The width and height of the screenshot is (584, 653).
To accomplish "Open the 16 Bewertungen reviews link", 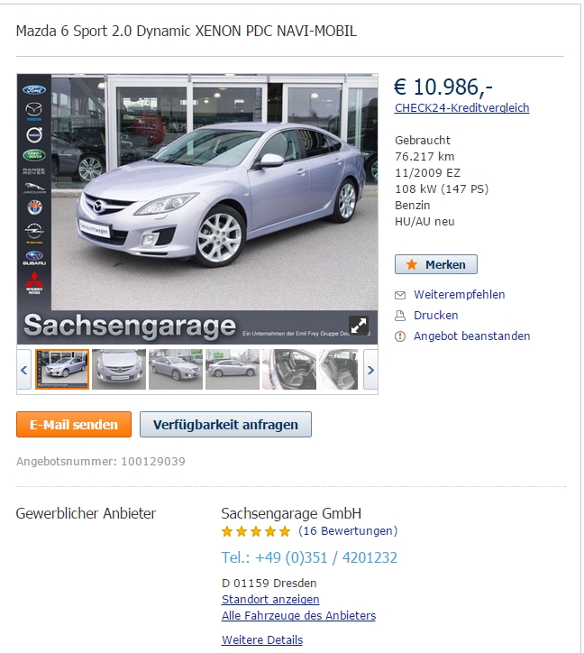I will (348, 531).
